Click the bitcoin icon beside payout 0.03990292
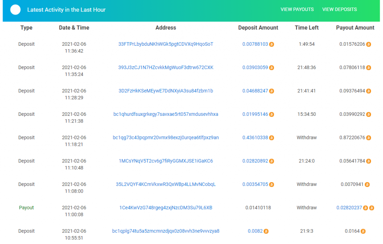Viewport: 383px width, 244px height. click(x=368, y=114)
